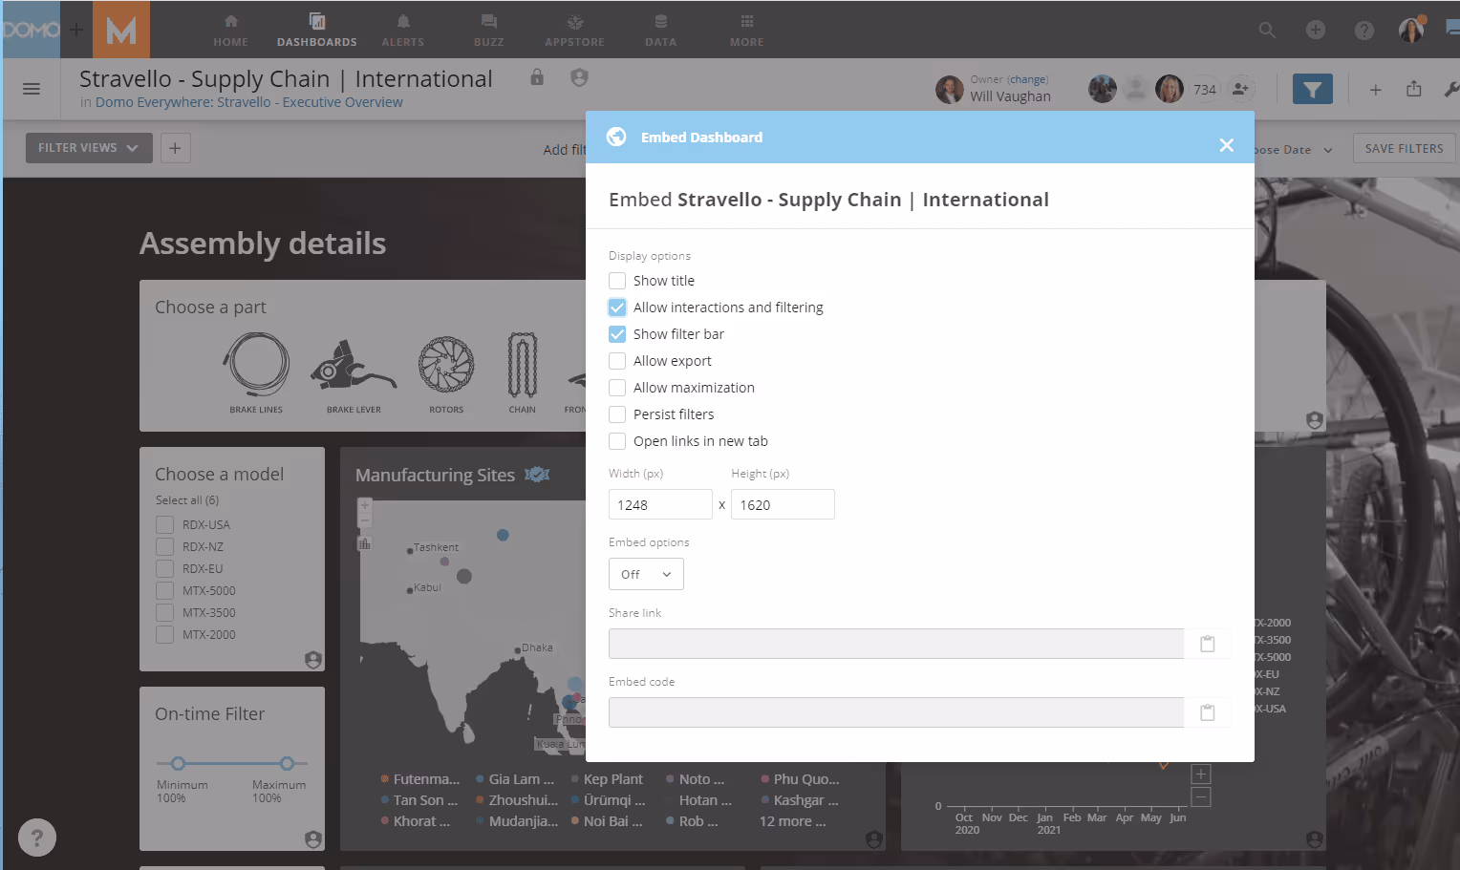Open the Embed options Off dropdown
1460x870 pixels.
click(646, 574)
